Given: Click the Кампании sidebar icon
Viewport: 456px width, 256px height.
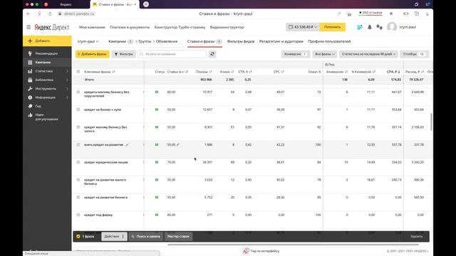Looking at the screenshot, I should tap(30, 62).
